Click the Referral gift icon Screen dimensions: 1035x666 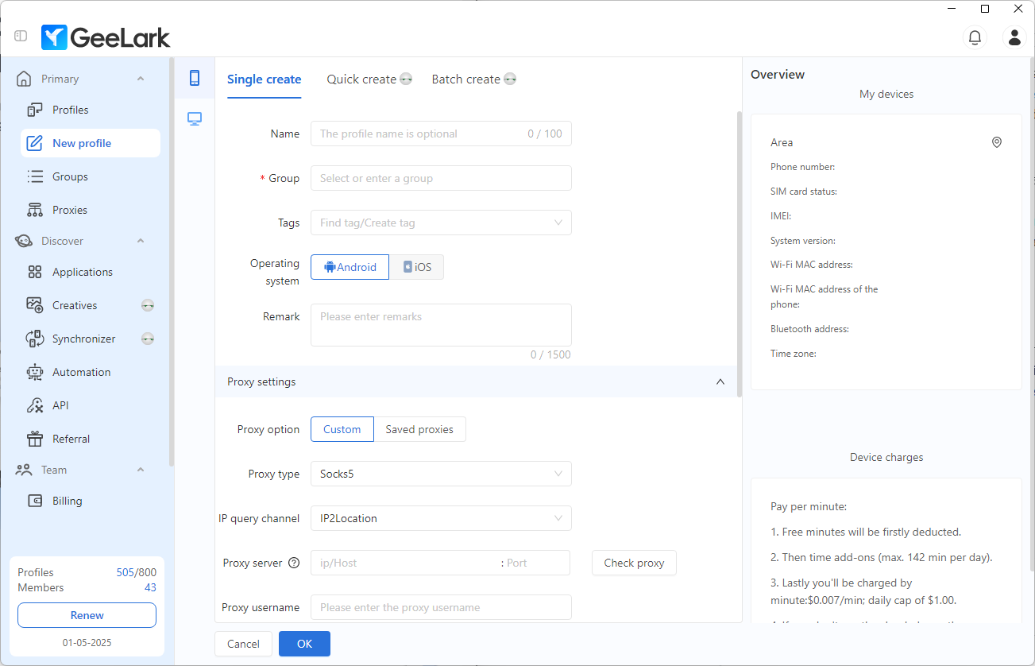click(x=35, y=439)
